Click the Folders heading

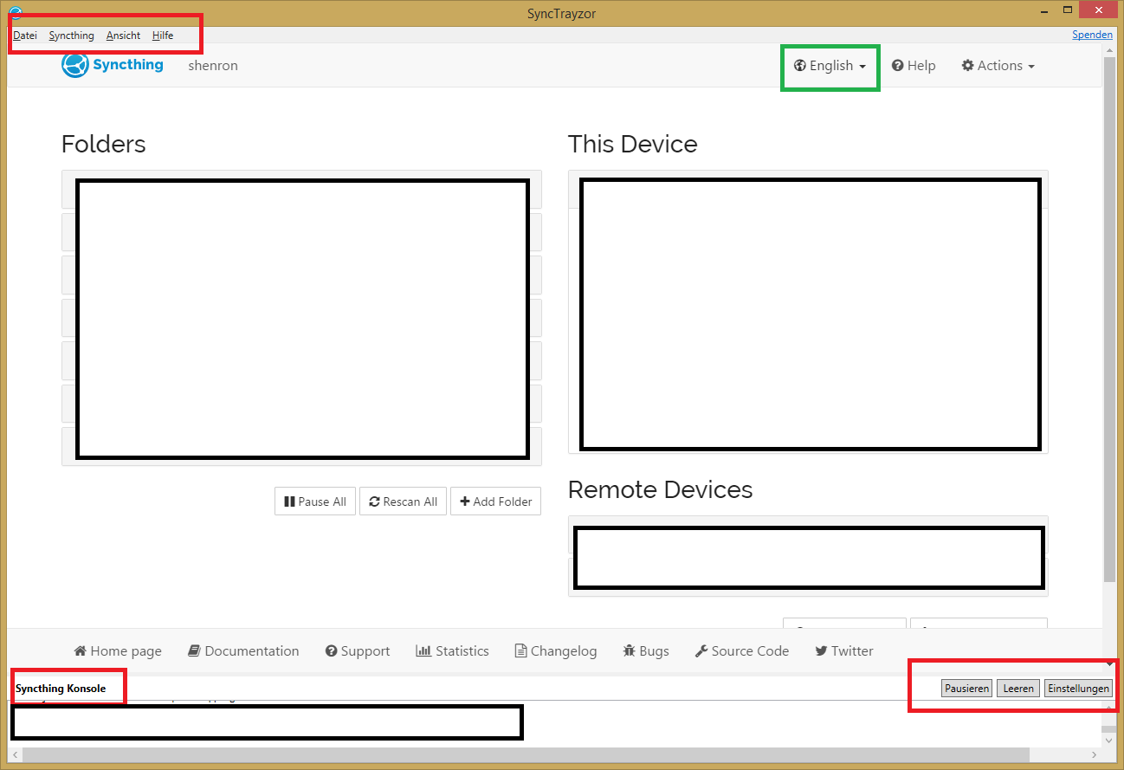[104, 144]
